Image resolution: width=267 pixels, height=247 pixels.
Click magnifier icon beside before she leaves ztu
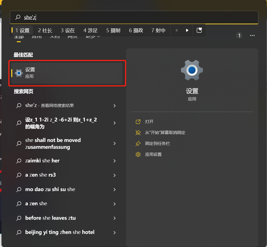[x=19, y=218]
